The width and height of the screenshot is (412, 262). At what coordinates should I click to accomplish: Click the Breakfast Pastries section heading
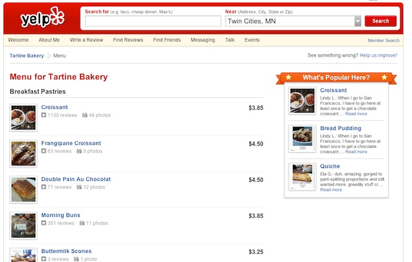[x=37, y=91]
